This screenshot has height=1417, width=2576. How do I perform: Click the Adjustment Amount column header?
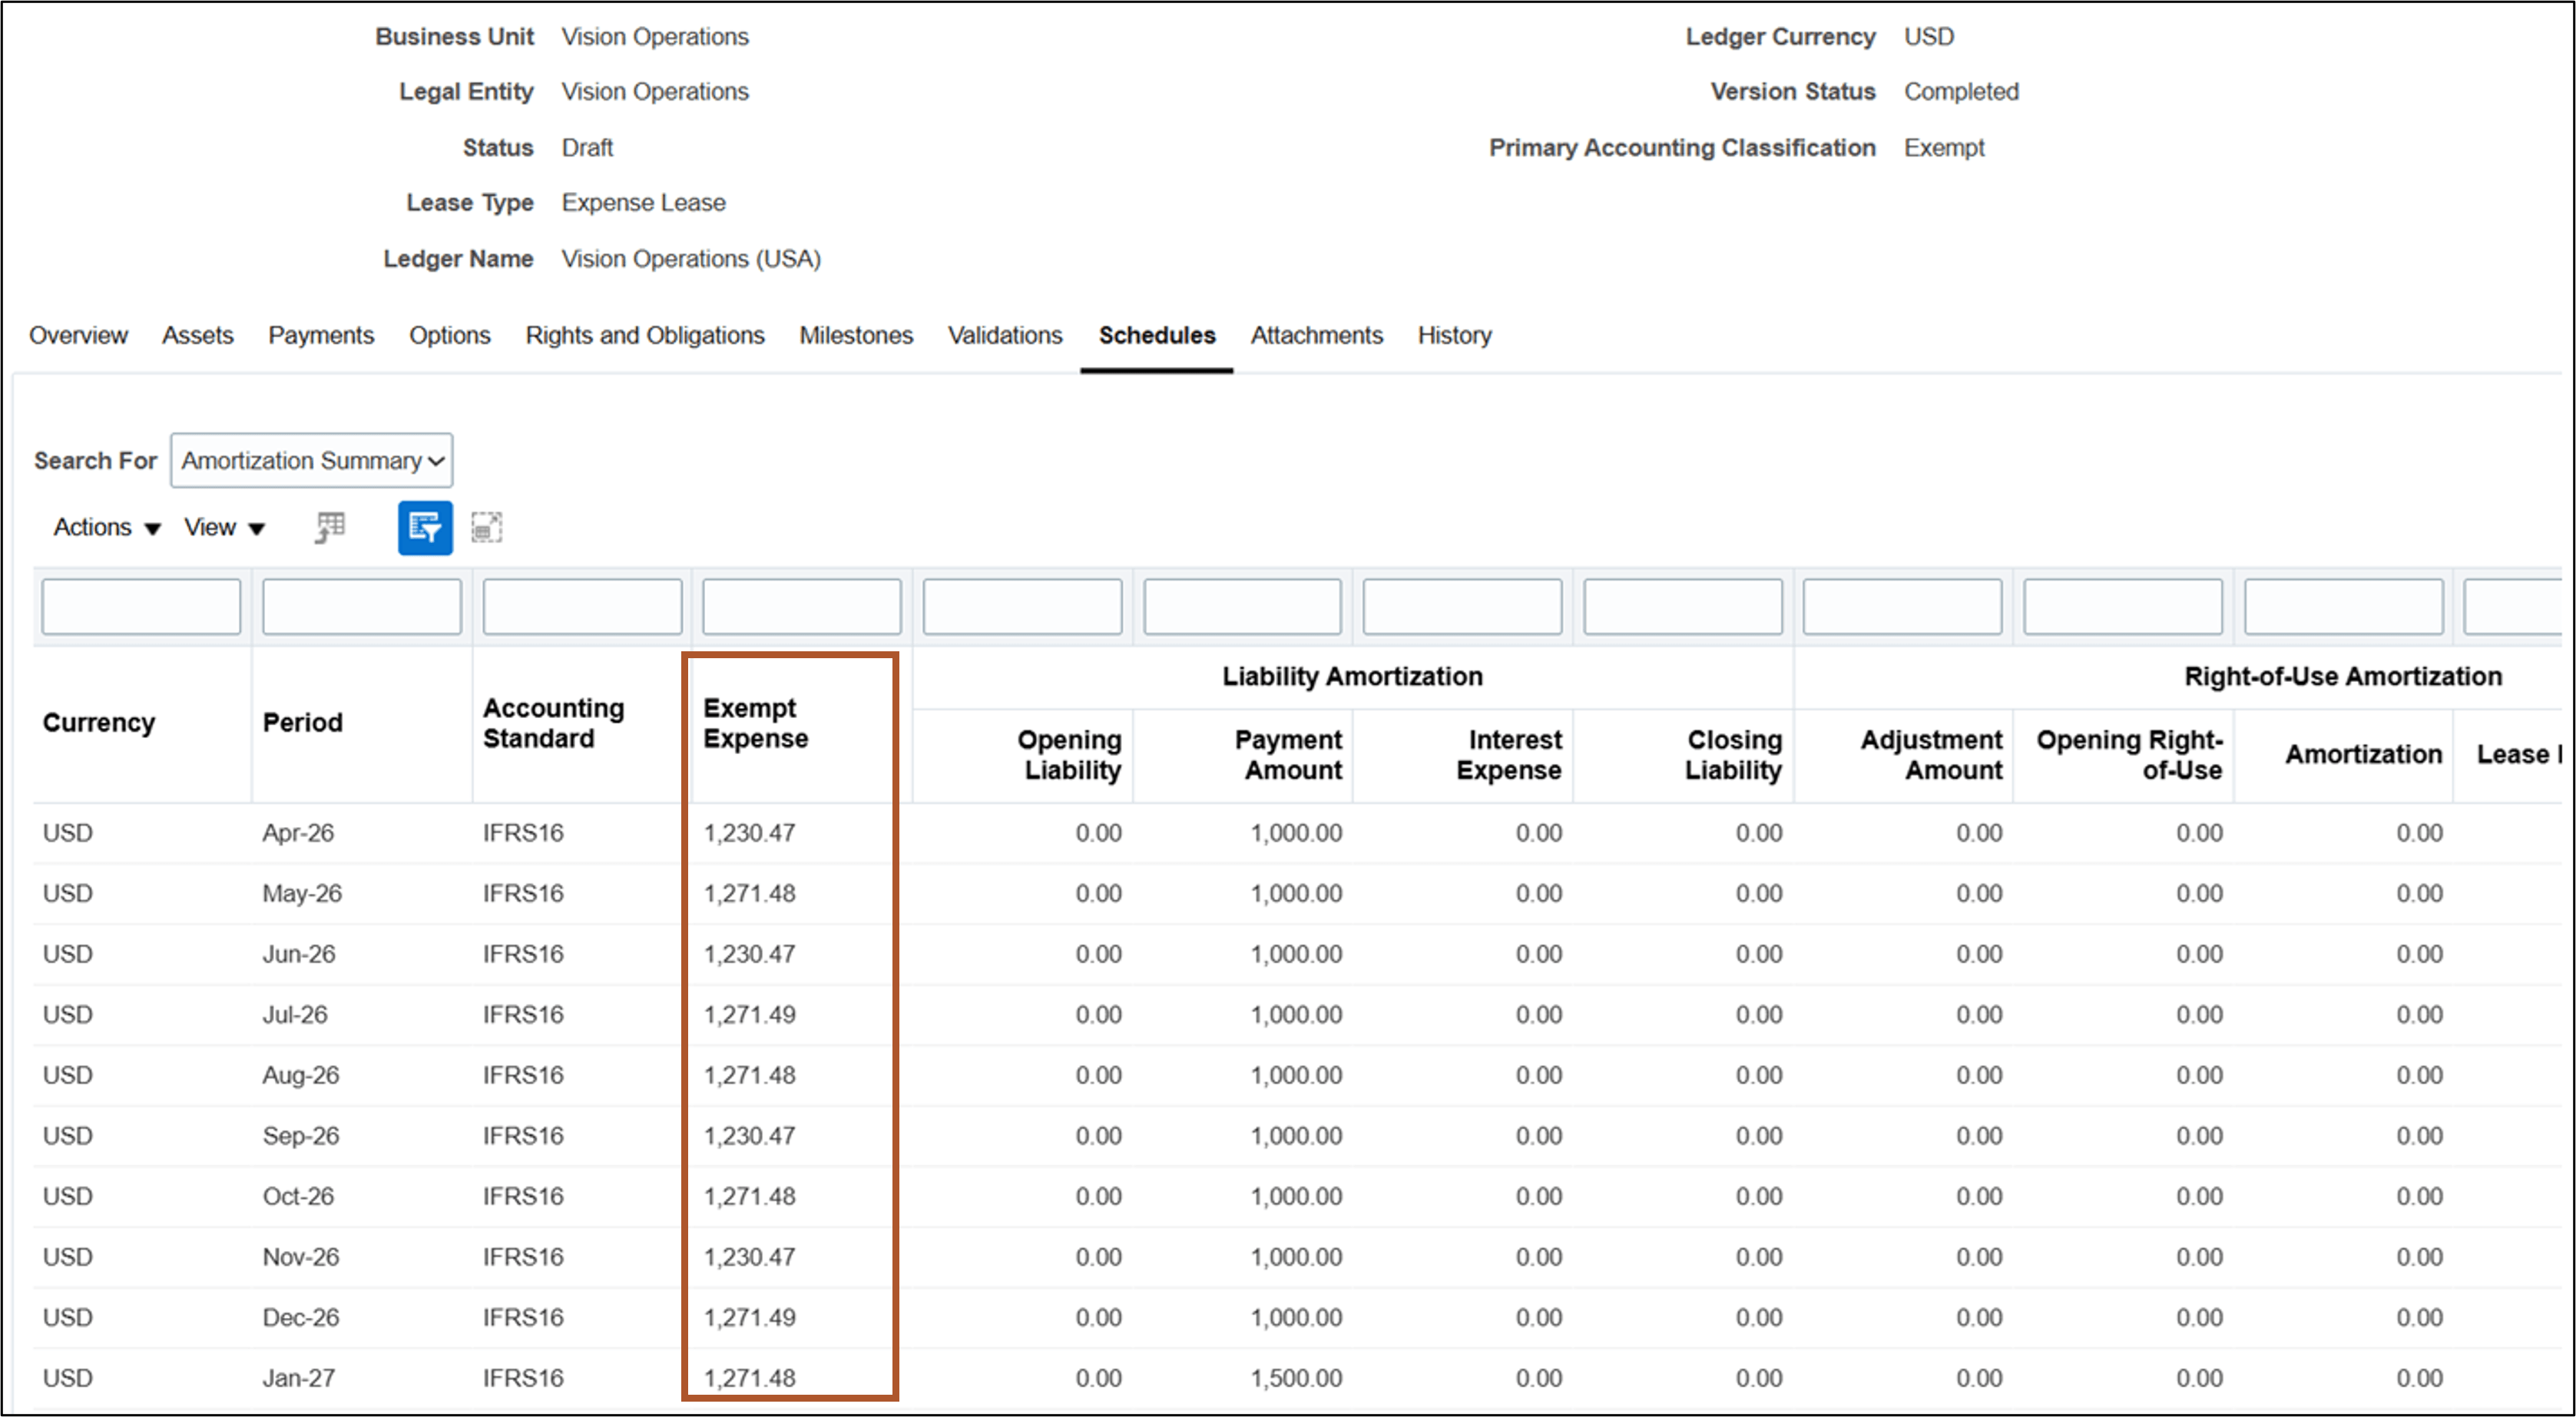[x=1931, y=755]
